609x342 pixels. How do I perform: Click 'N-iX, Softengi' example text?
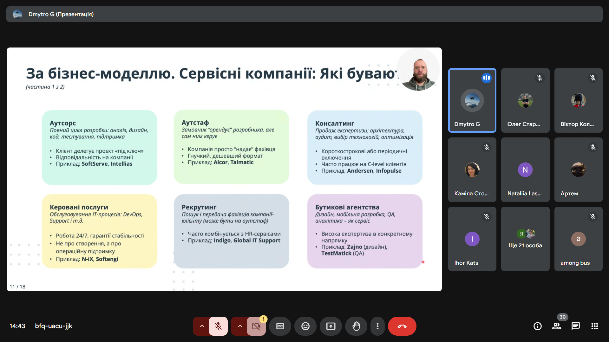pos(100,259)
